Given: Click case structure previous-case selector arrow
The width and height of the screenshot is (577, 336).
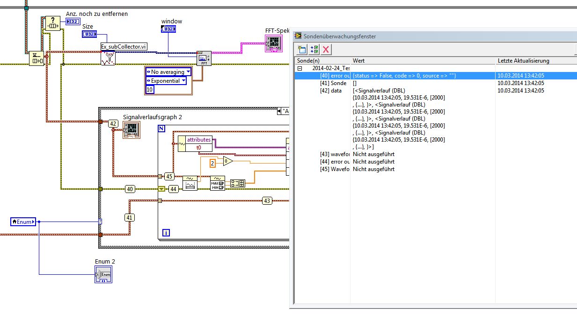Looking at the screenshot, I should pyautogui.click(x=279, y=111).
